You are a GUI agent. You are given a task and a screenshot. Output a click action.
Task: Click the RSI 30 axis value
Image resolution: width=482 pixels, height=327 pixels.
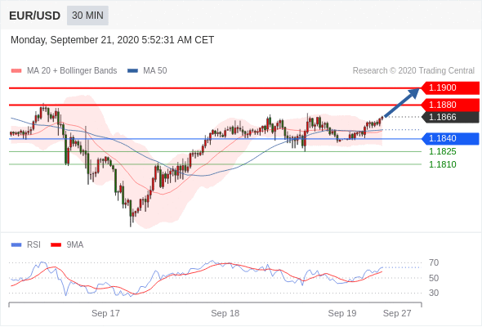pos(434,293)
